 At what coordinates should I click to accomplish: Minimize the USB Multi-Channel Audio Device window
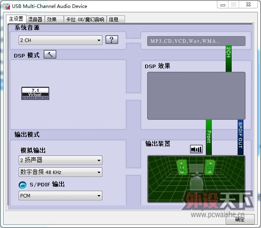click(x=223, y=5)
